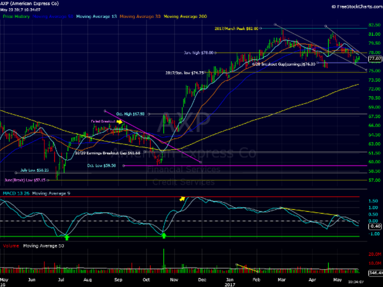Click the Feb month label on time axis
The image size is (383, 287).
[x=256, y=279]
